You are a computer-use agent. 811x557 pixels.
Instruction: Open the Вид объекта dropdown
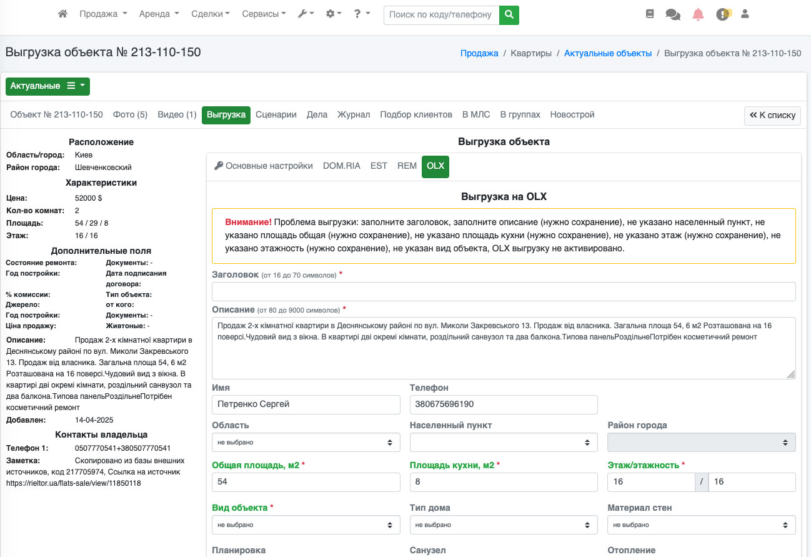(x=306, y=525)
